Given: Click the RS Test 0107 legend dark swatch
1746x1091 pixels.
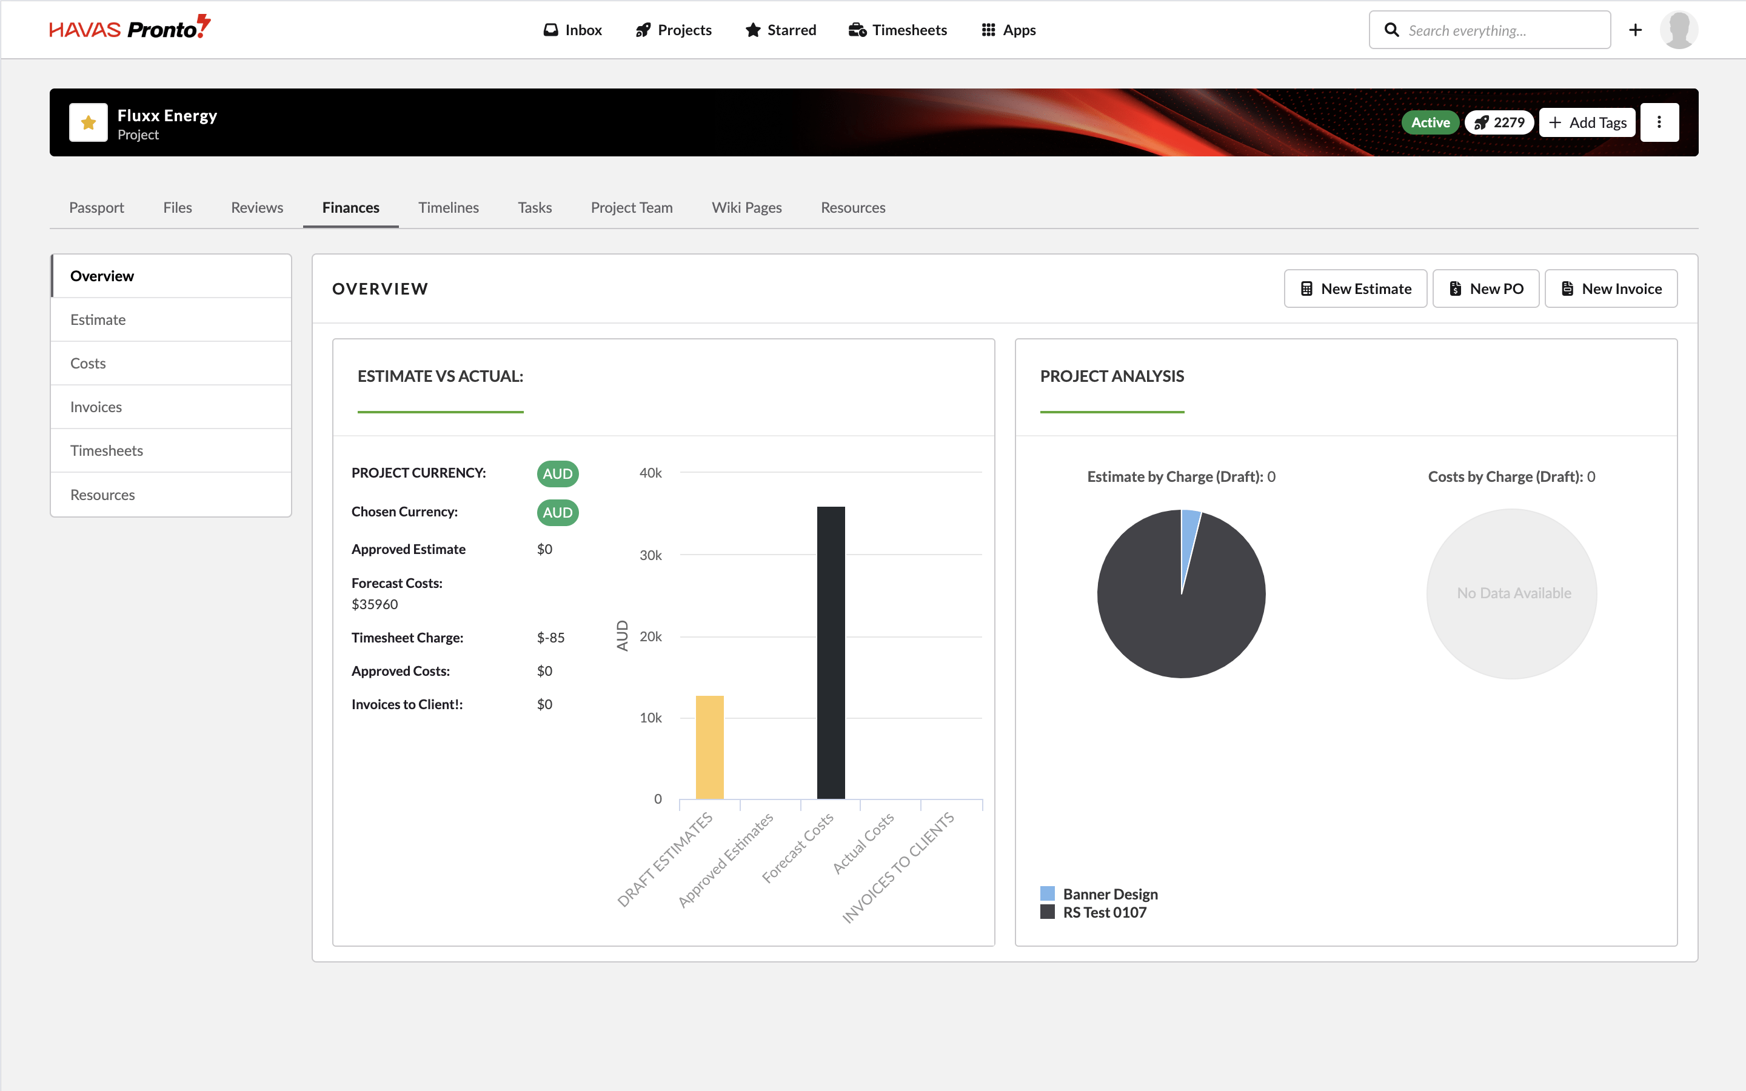Looking at the screenshot, I should coord(1047,912).
